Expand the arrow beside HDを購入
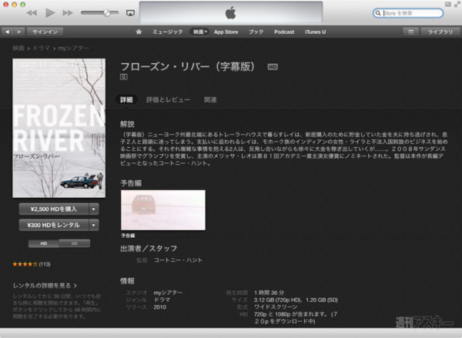Screen dimensions: 462x338 pyautogui.click(x=94, y=209)
